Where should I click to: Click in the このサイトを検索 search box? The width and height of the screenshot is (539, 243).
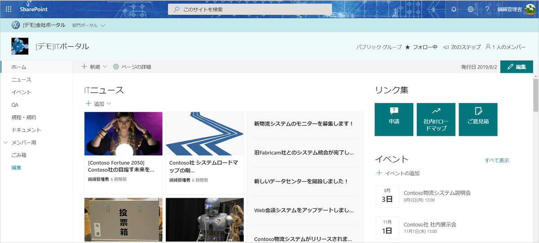pyautogui.click(x=250, y=9)
